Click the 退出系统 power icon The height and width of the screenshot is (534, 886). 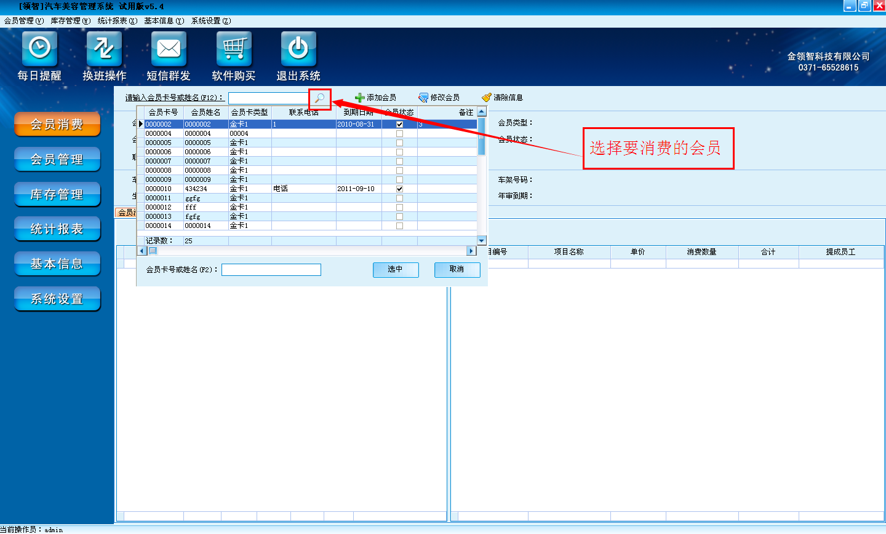click(x=298, y=49)
